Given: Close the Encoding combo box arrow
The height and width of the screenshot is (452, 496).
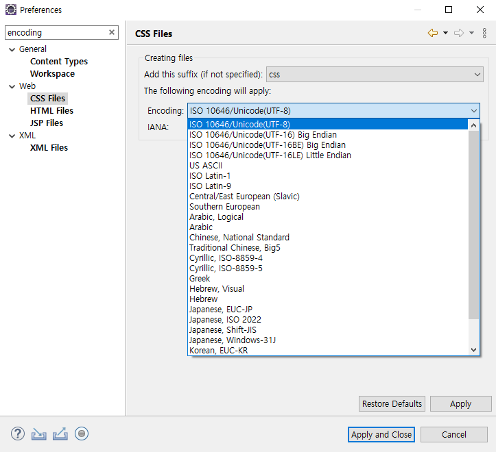Looking at the screenshot, I should [x=473, y=111].
